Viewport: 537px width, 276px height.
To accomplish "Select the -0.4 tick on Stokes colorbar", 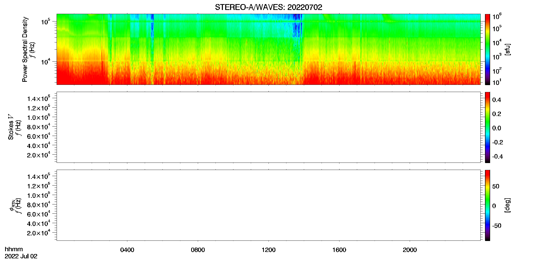I will [x=498, y=157].
